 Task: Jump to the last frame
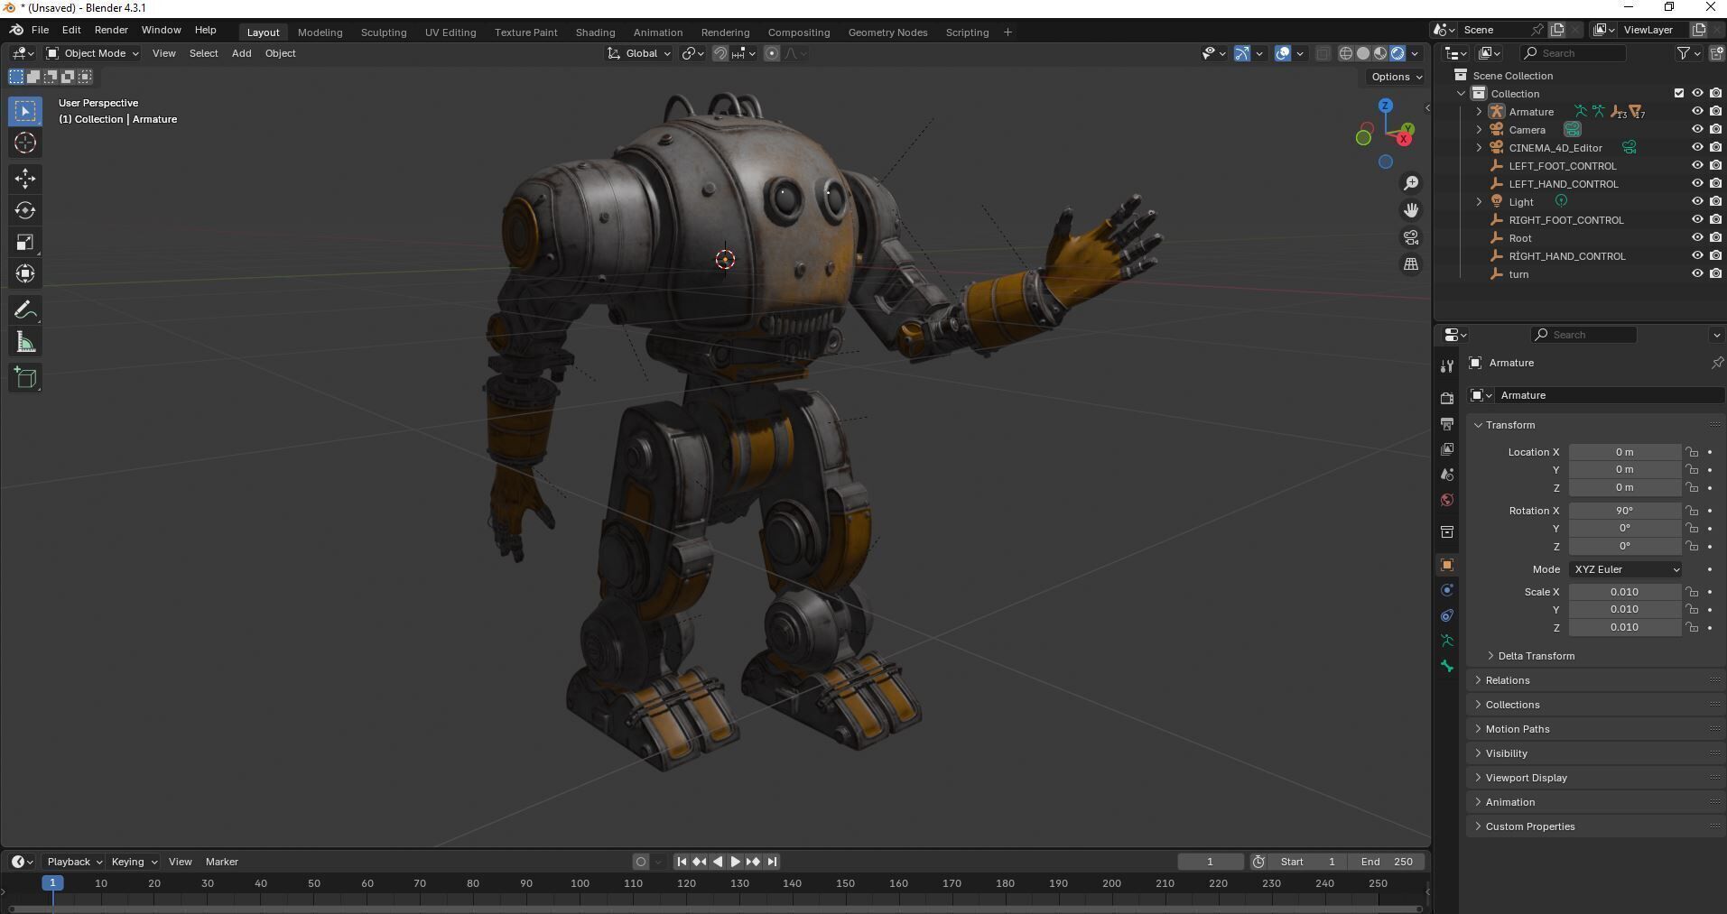pyautogui.click(x=772, y=862)
